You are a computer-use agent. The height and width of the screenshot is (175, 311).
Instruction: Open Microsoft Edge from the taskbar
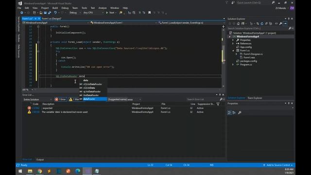coord(78,171)
